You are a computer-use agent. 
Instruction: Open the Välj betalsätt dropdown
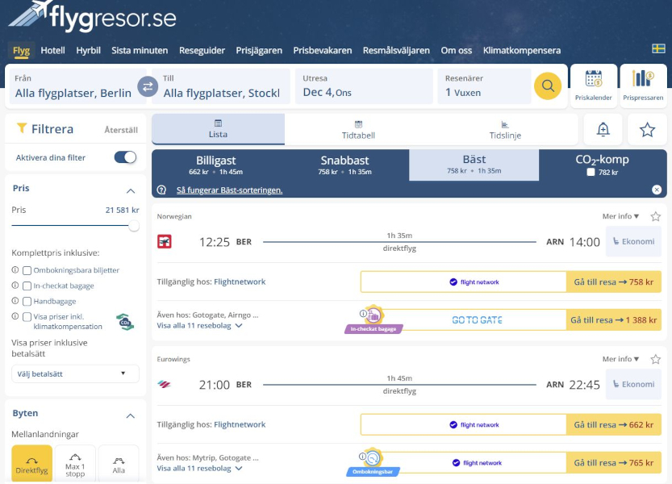coord(75,373)
